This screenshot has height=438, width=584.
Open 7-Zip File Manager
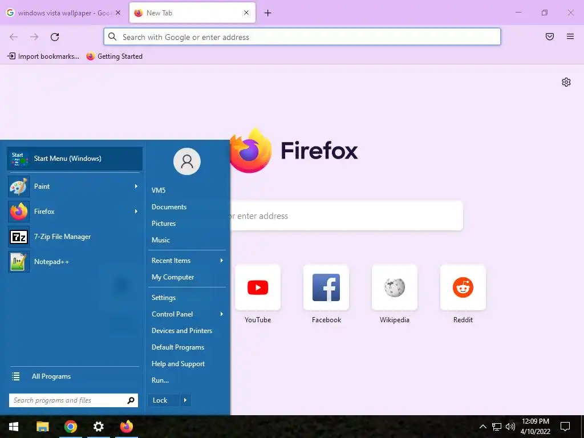click(x=75, y=237)
